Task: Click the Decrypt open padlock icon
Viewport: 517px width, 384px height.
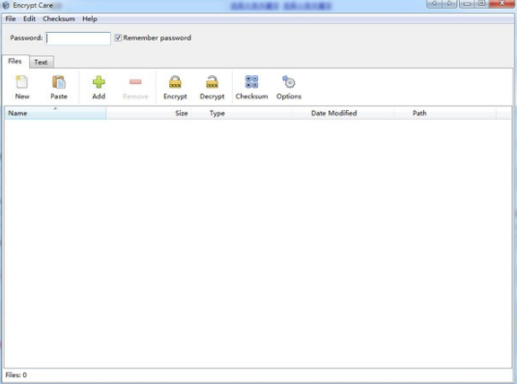Action: [x=212, y=82]
